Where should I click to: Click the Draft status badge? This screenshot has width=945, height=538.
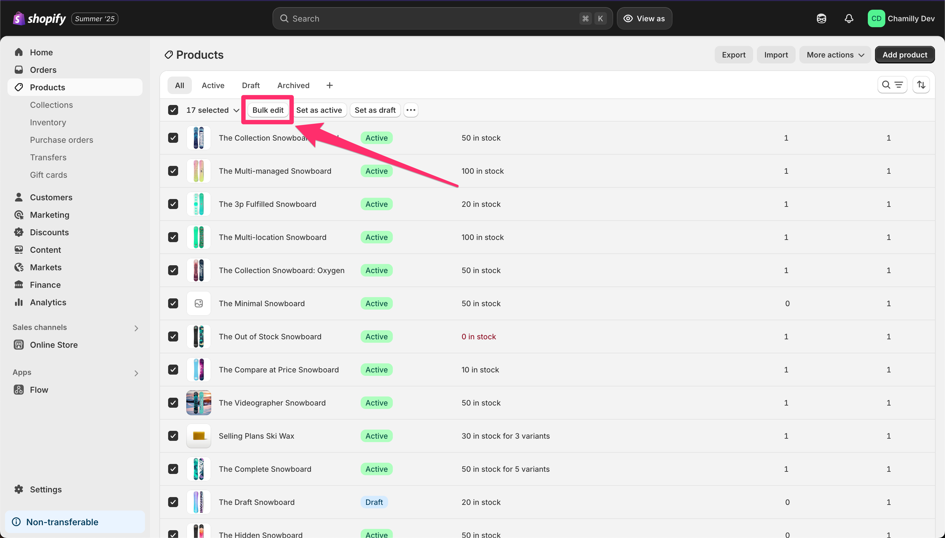[x=374, y=502]
